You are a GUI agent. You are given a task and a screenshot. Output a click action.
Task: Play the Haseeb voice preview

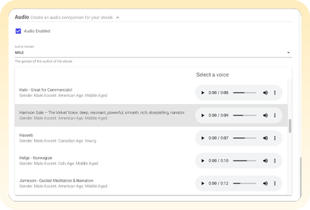pos(203,138)
